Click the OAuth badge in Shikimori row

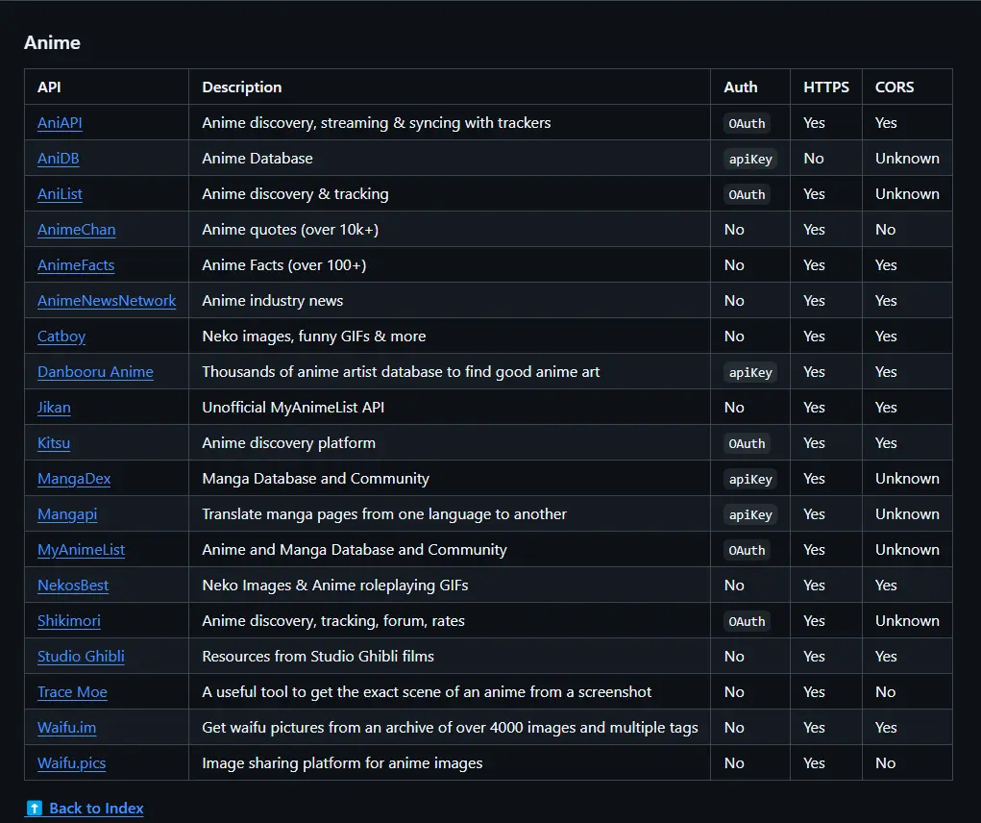click(x=747, y=621)
